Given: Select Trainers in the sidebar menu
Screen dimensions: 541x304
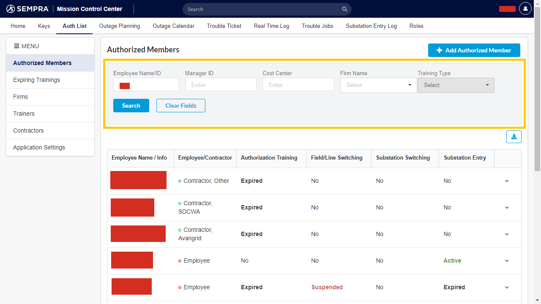Looking at the screenshot, I should coord(24,114).
